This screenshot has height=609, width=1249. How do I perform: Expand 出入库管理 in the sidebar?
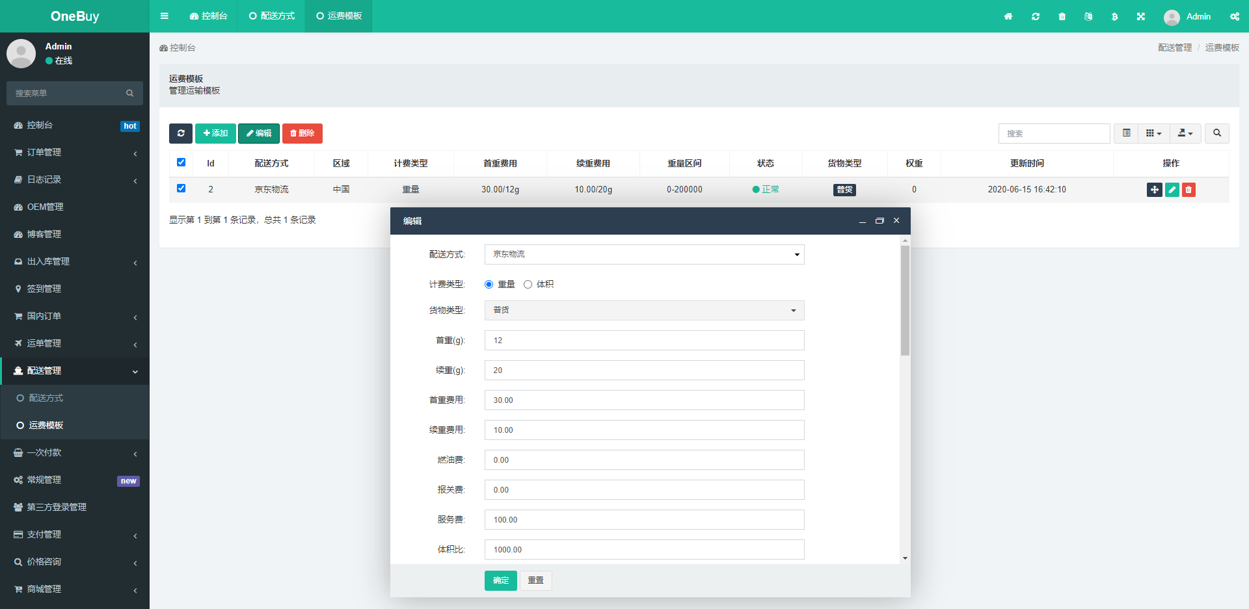[75, 261]
